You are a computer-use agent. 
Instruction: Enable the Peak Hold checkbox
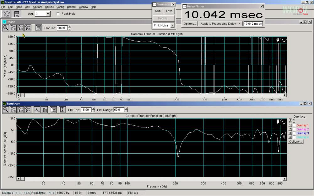[x=58, y=13]
